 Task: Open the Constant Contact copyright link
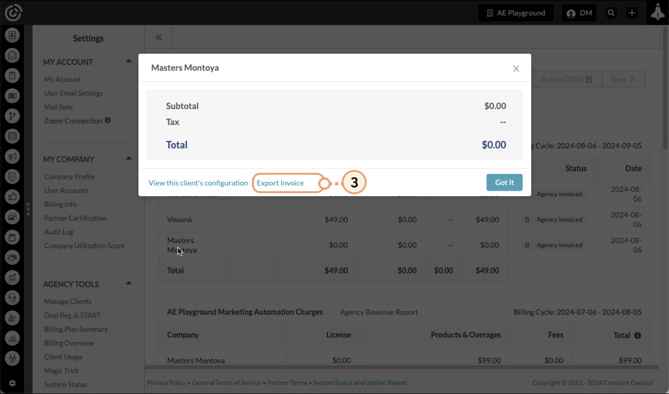coord(628,382)
